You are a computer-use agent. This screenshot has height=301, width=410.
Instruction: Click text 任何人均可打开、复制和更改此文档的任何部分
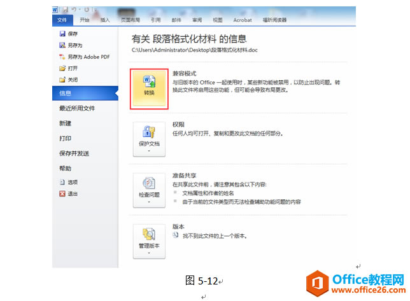tap(227, 134)
